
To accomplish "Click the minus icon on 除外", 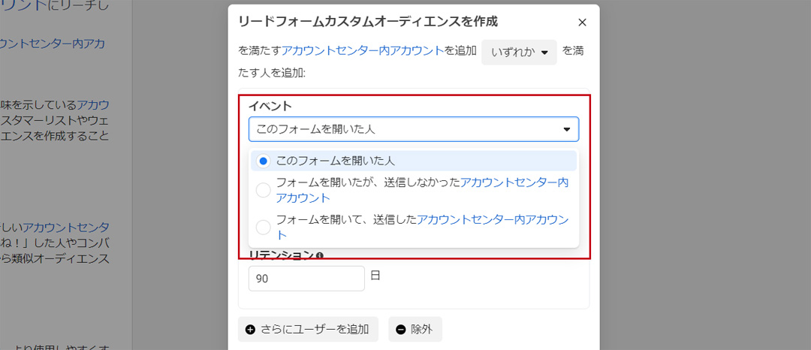I will [x=401, y=329].
